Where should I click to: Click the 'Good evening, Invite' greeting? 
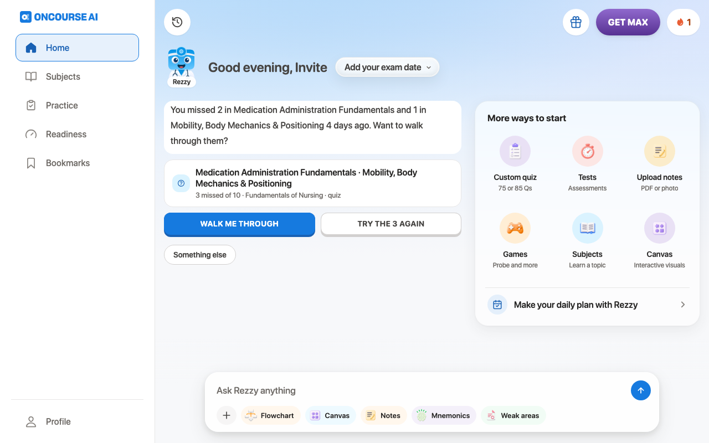(268, 68)
